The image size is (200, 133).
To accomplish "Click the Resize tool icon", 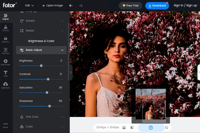I will (x=22, y=31).
